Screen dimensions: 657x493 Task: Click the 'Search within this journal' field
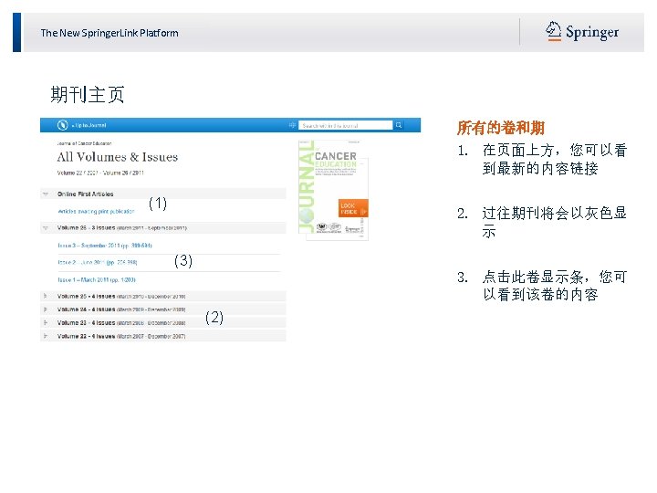345,125
